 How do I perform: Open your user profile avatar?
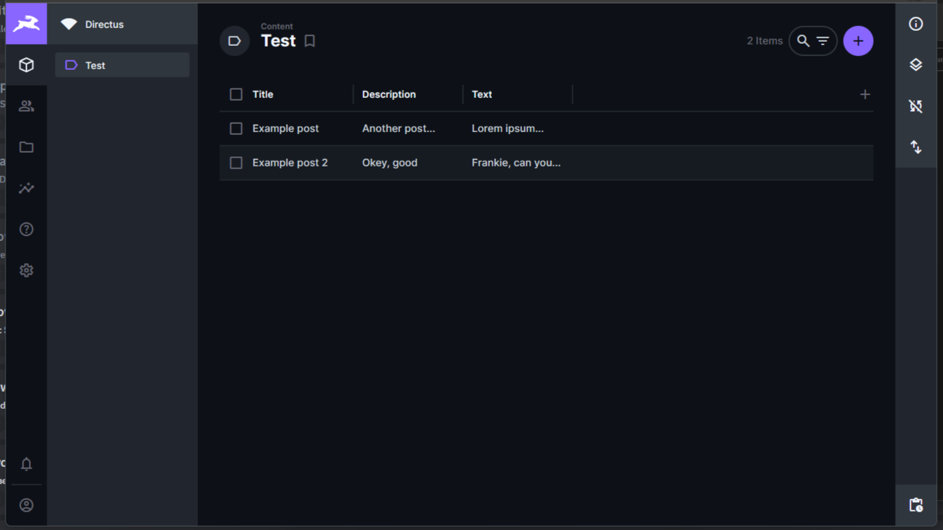tap(26, 505)
